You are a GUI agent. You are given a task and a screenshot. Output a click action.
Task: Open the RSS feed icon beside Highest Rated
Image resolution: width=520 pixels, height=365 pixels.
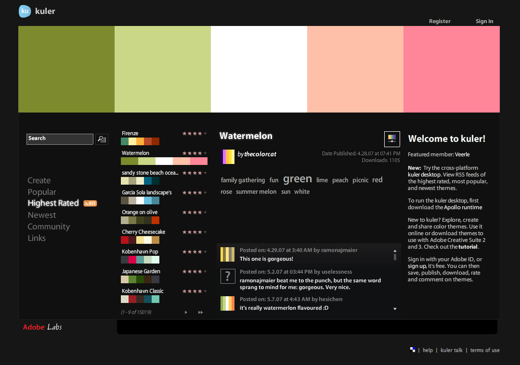[90, 203]
